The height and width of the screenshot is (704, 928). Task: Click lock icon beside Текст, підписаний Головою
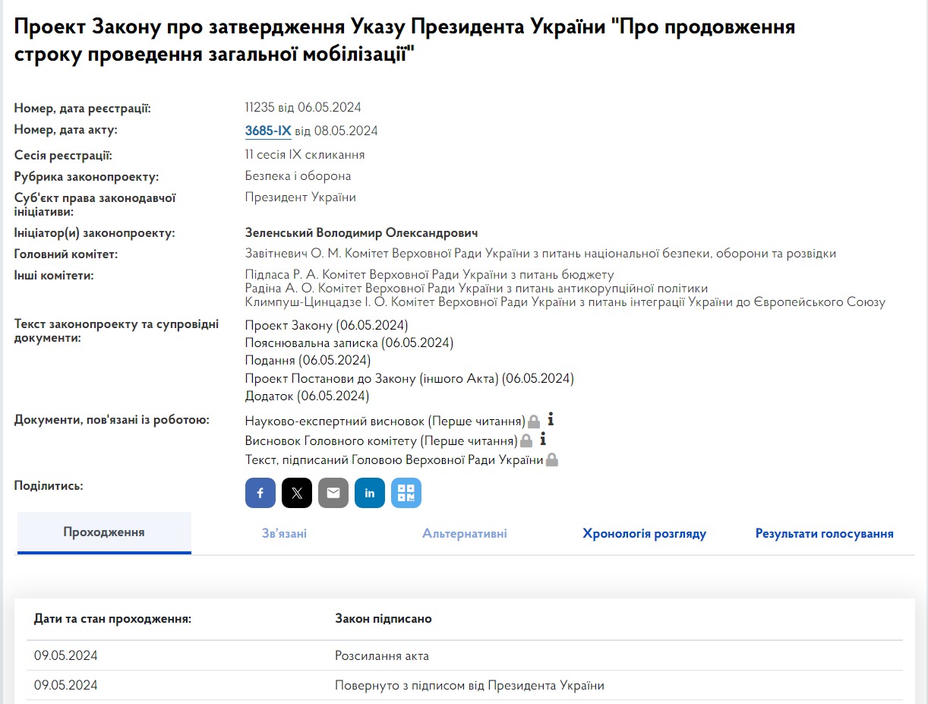pyautogui.click(x=552, y=459)
